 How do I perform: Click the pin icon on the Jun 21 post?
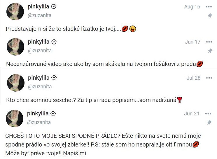coord(209,122)
